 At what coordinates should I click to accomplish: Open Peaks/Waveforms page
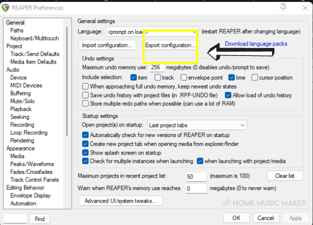click(x=32, y=164)
